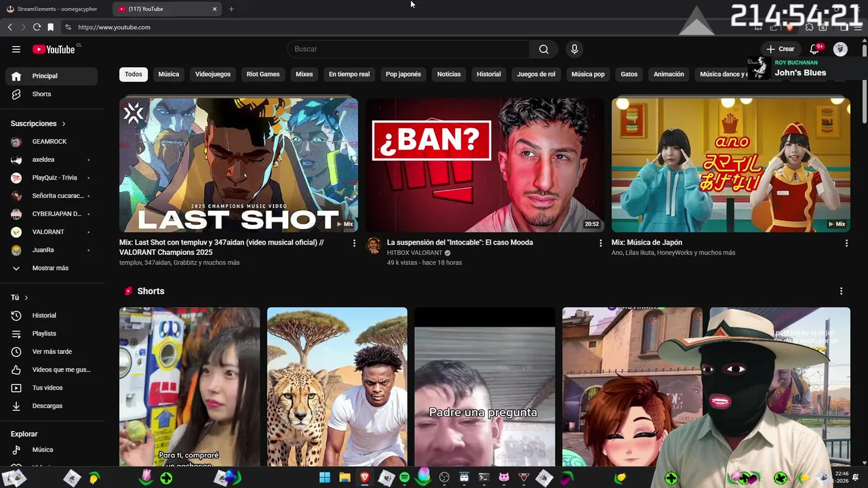
Task: Bookmark this page icon
Action: pos(50,27)
